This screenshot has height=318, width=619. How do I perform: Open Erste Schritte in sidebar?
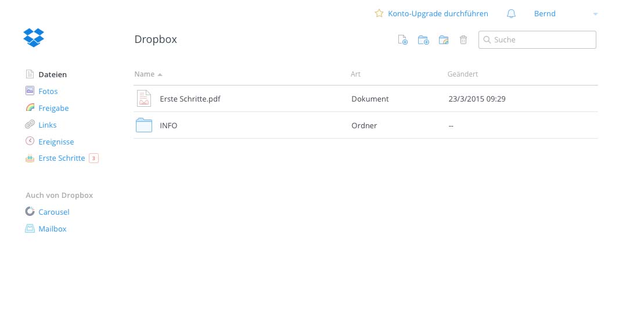62,158
